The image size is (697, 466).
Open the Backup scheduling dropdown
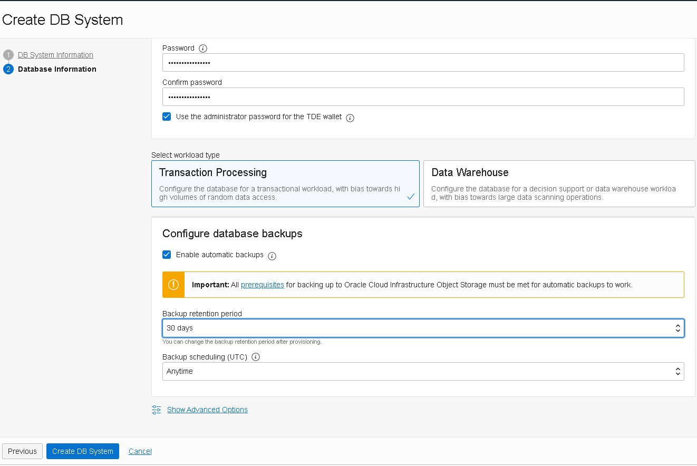click(422, 371)
